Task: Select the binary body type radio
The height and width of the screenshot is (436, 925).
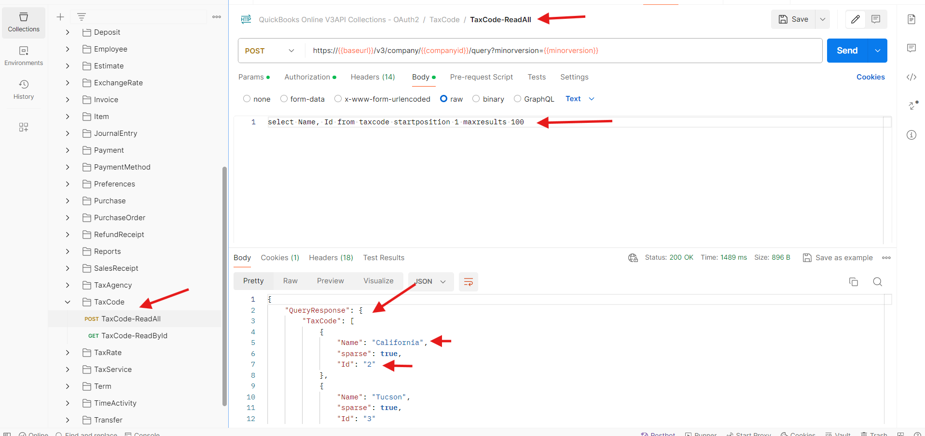Action: tap(476, 99)
